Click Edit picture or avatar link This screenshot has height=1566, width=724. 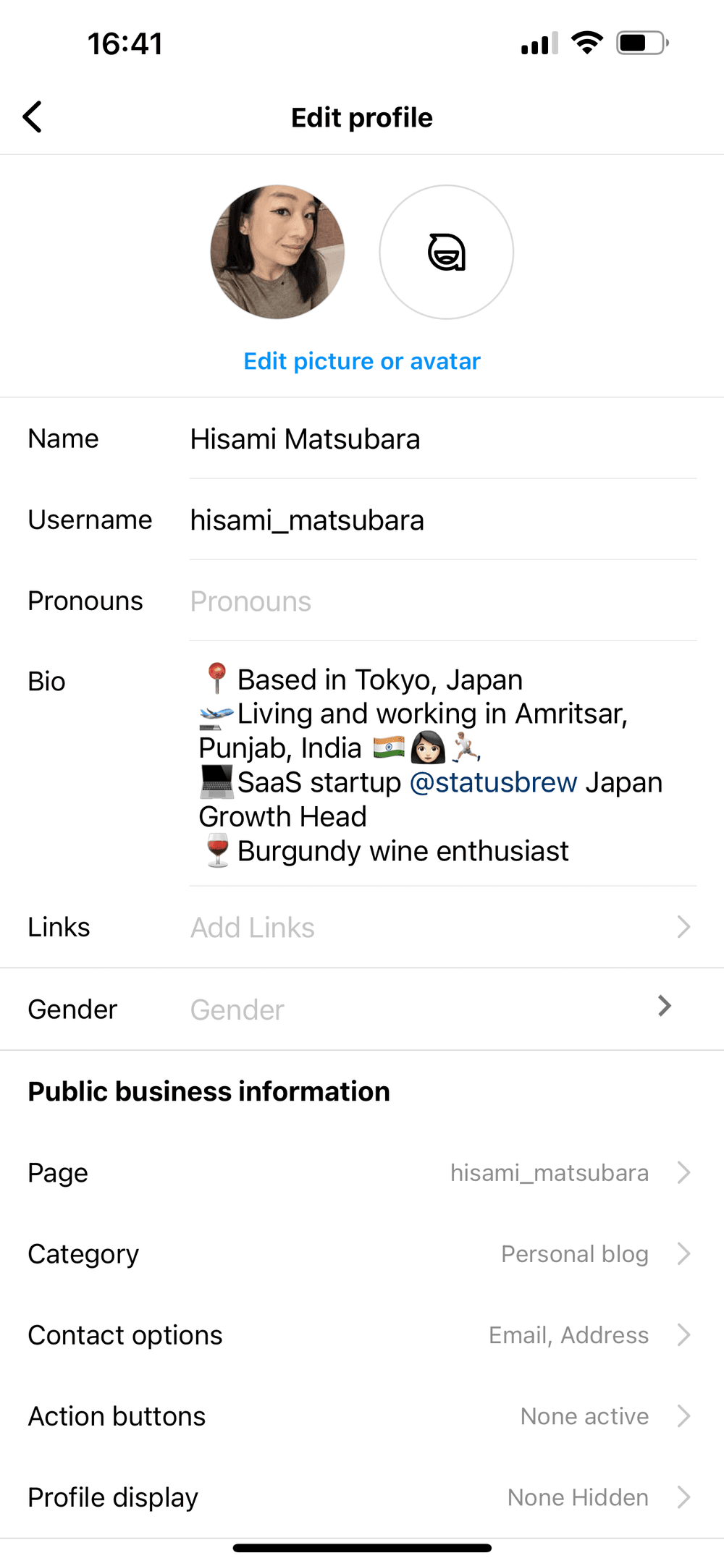coord(362,361)
